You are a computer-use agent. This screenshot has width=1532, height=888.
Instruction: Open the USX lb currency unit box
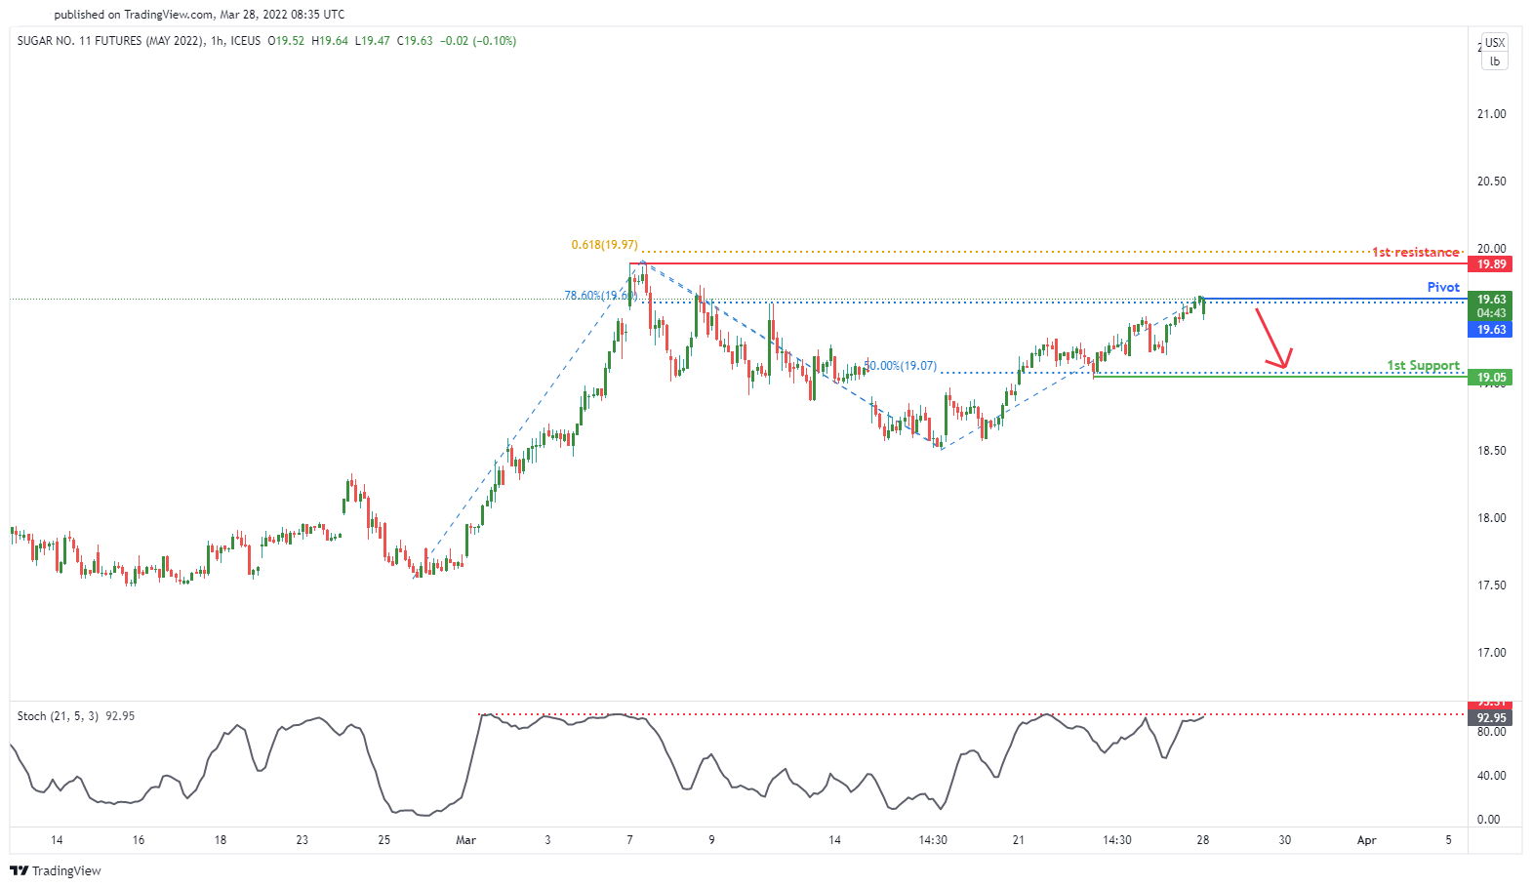[x=1494, y=52]
